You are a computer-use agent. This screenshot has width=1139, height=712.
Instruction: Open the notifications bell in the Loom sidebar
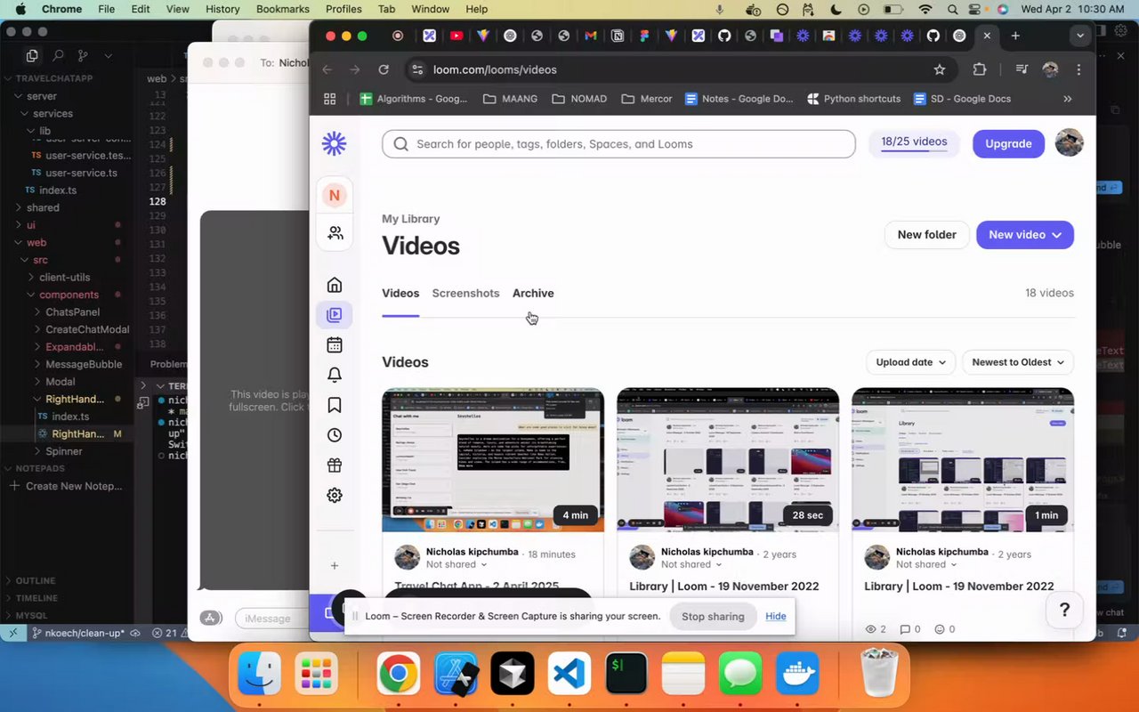click(335, 375)
